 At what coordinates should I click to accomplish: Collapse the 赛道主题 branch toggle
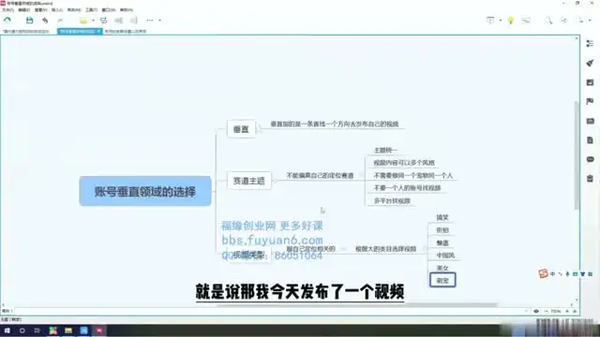(x=275, y=181)
